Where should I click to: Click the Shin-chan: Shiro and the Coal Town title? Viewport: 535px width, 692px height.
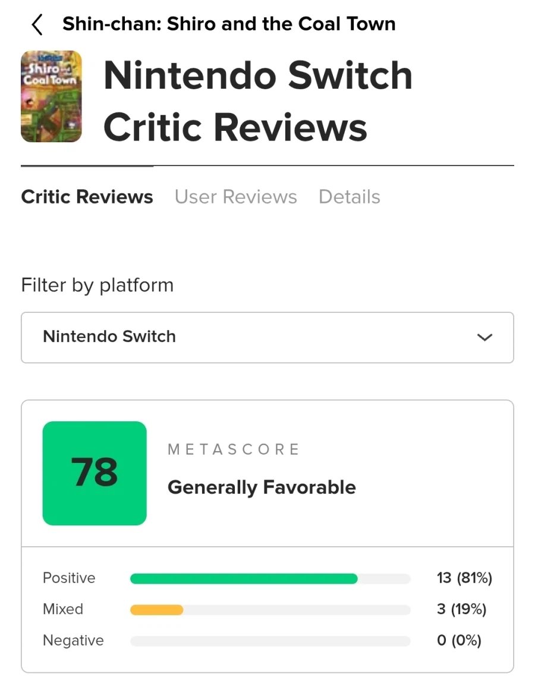229,24
